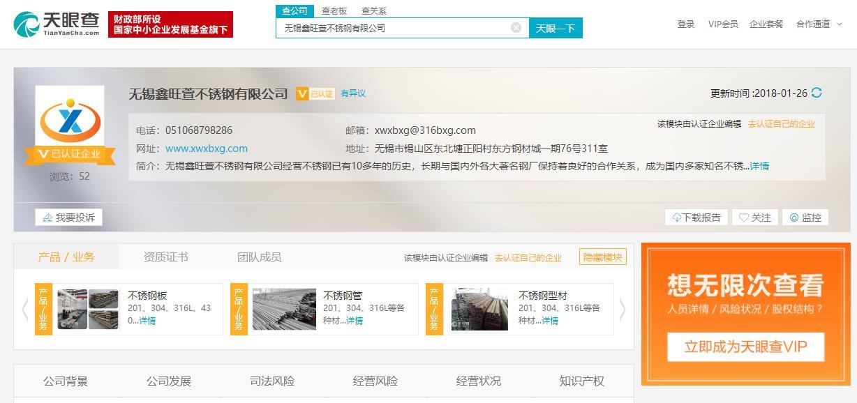Click the 下载报告 button
The height and width of the screenshot is (403, 857).
point(696,218)
